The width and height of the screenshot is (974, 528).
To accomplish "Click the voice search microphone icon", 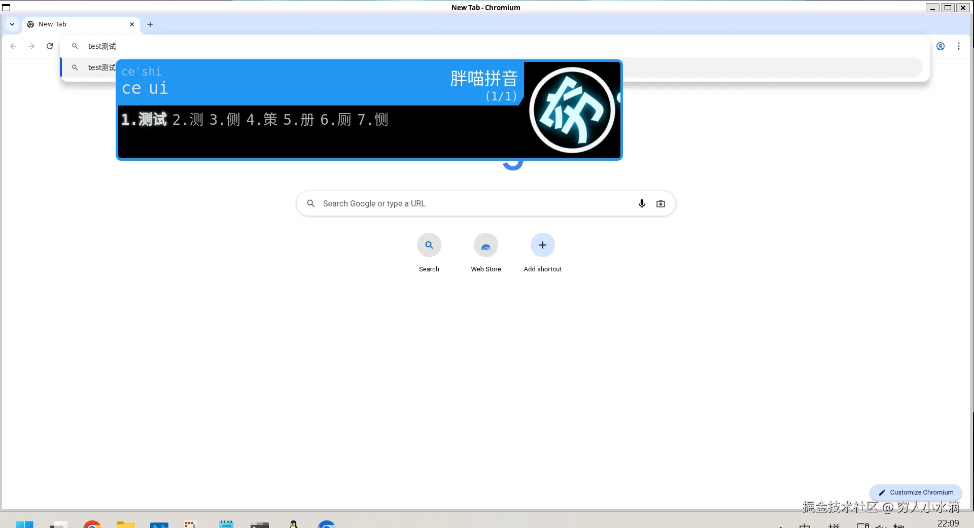I will 642,203.
